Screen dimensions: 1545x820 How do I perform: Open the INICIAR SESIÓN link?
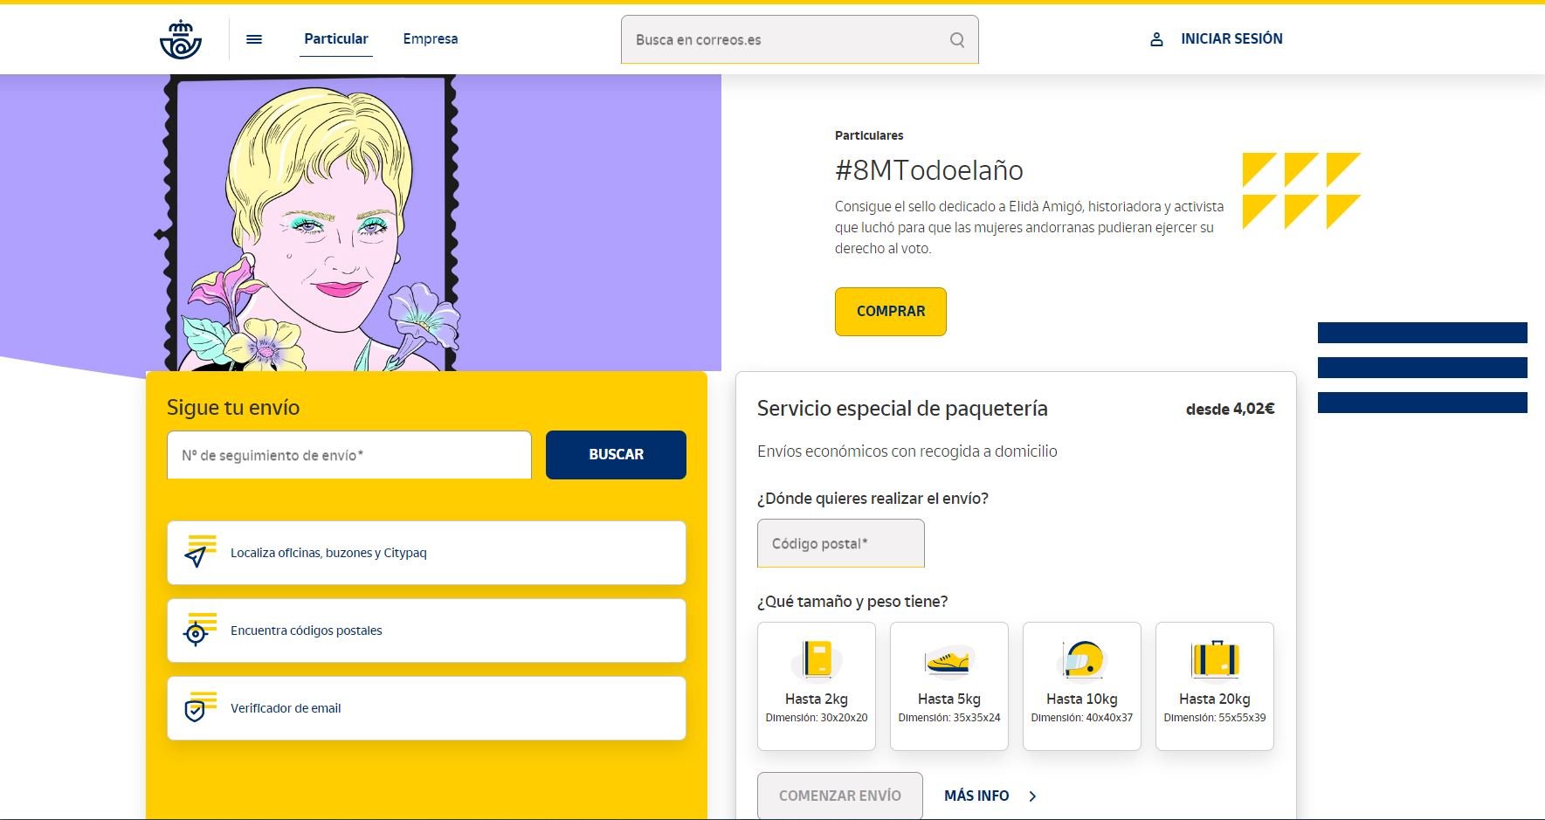coord(1231,39)
